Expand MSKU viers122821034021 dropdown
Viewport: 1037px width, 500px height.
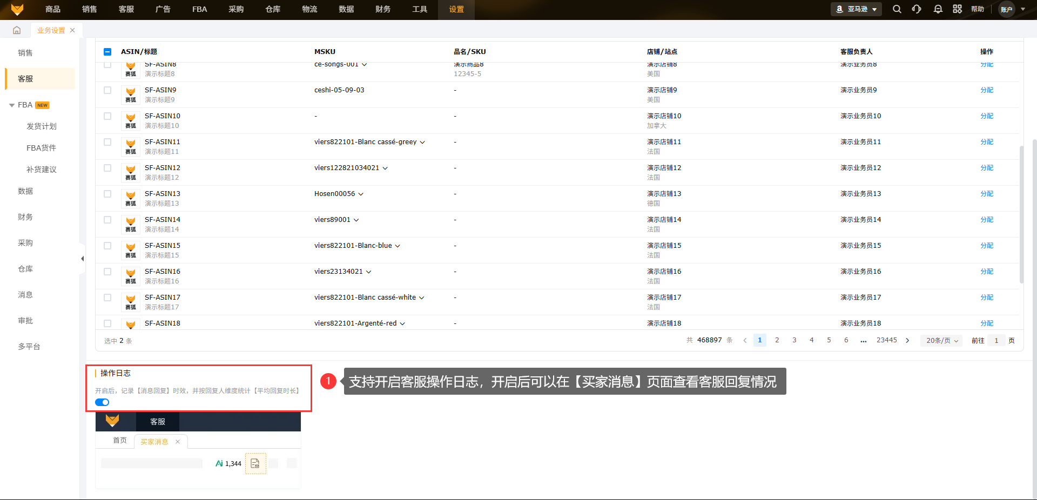pyautogui.click(x=385, y=168)
